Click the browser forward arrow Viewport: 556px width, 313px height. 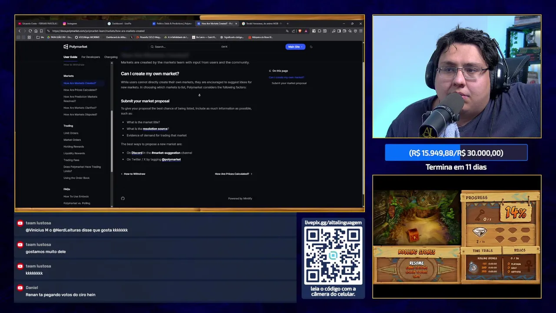[x=25, y=31]
